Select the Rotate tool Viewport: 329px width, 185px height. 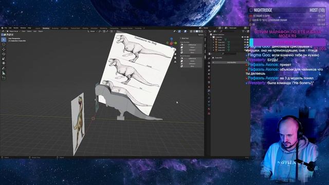4,54
